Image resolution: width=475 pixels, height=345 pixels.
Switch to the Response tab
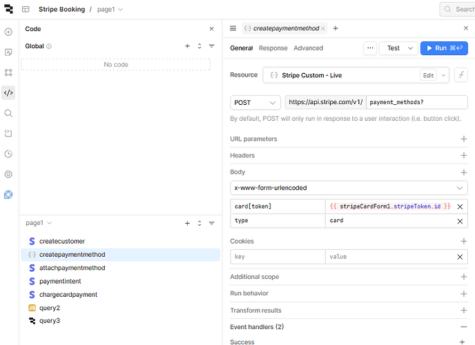tap(273, 48)
